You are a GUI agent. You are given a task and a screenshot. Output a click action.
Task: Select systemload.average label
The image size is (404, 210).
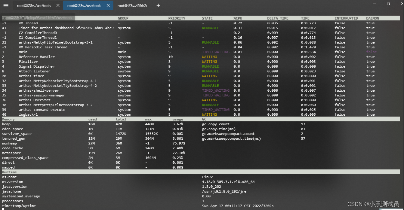tap(21, 196)
